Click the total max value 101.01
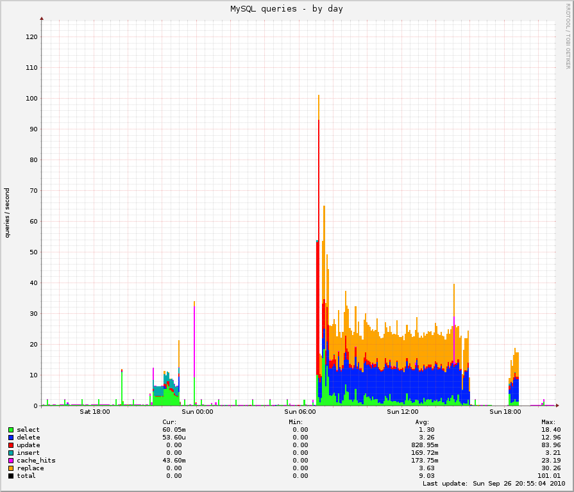Screen dimensions: 574x492 point(549,476)
